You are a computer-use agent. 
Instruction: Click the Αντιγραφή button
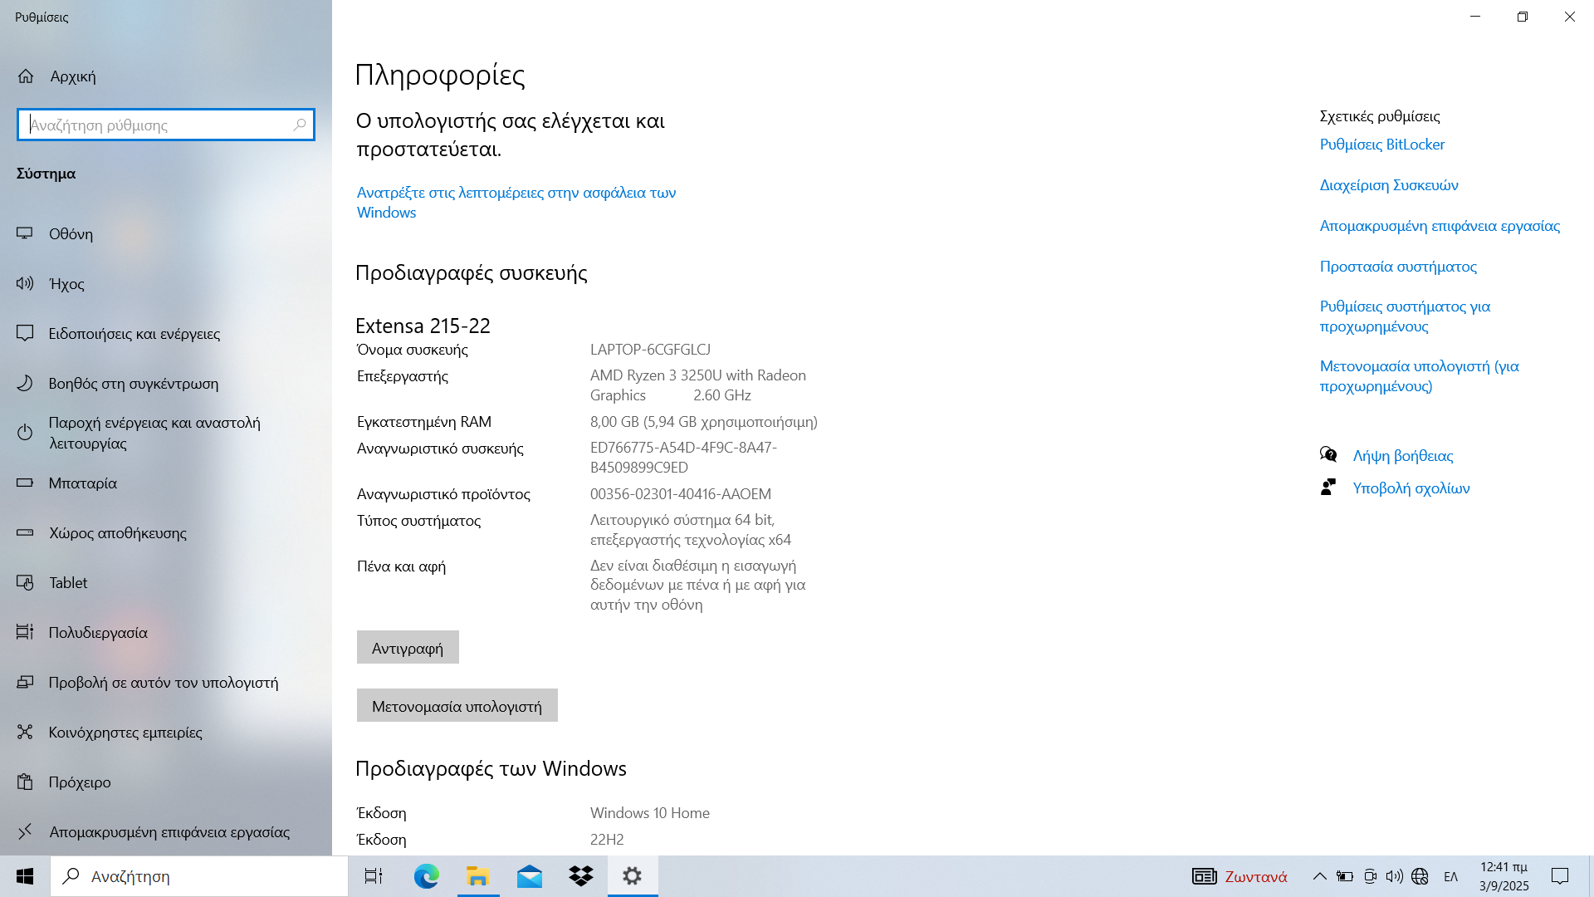pyautogui.click(x=408, y=647)
